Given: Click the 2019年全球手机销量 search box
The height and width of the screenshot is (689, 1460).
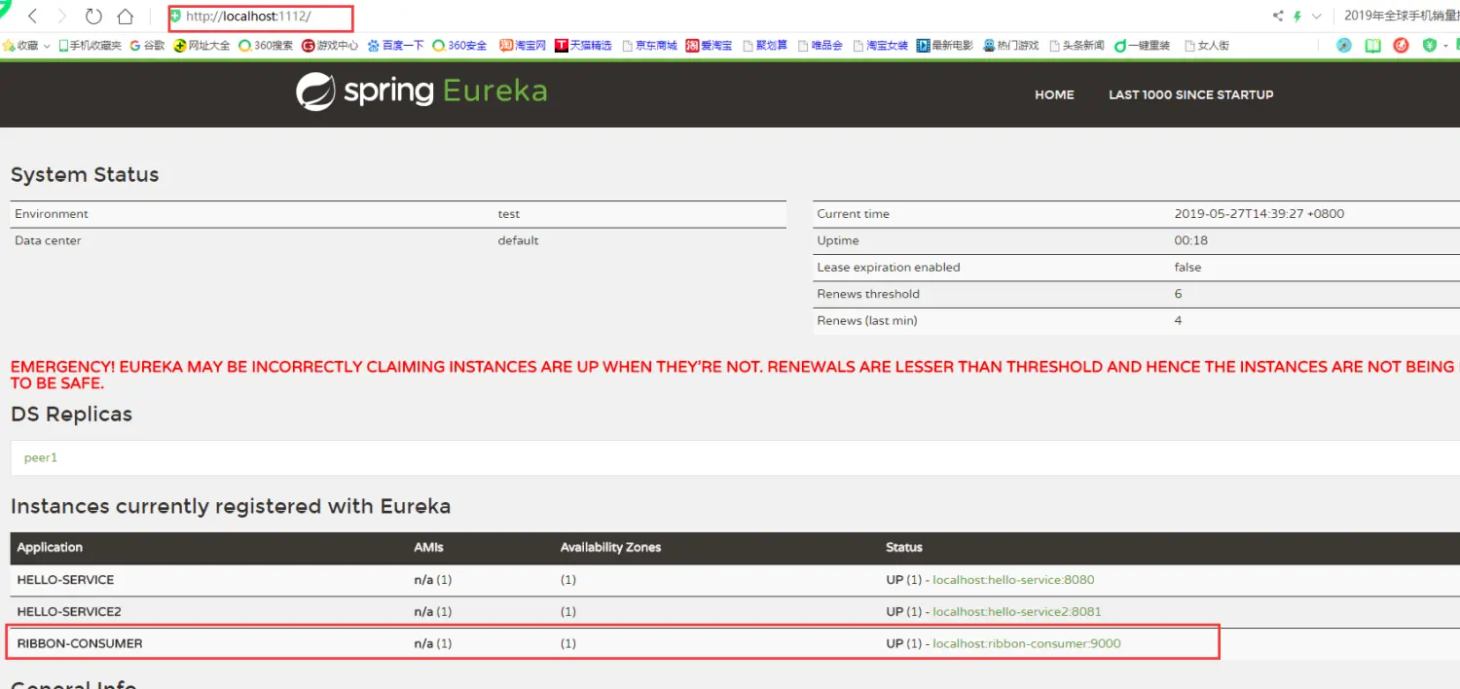Looking at the screenshot, I should (1400, 16).
